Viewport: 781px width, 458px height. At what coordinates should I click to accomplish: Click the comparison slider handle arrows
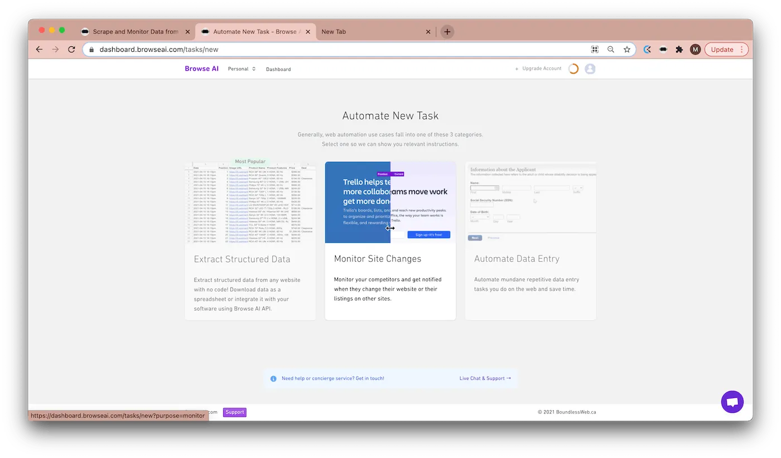(390, 228)
